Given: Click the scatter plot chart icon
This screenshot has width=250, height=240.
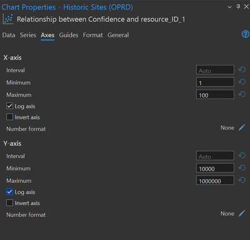Looking at the screenshot, I should tap(8, 19).
